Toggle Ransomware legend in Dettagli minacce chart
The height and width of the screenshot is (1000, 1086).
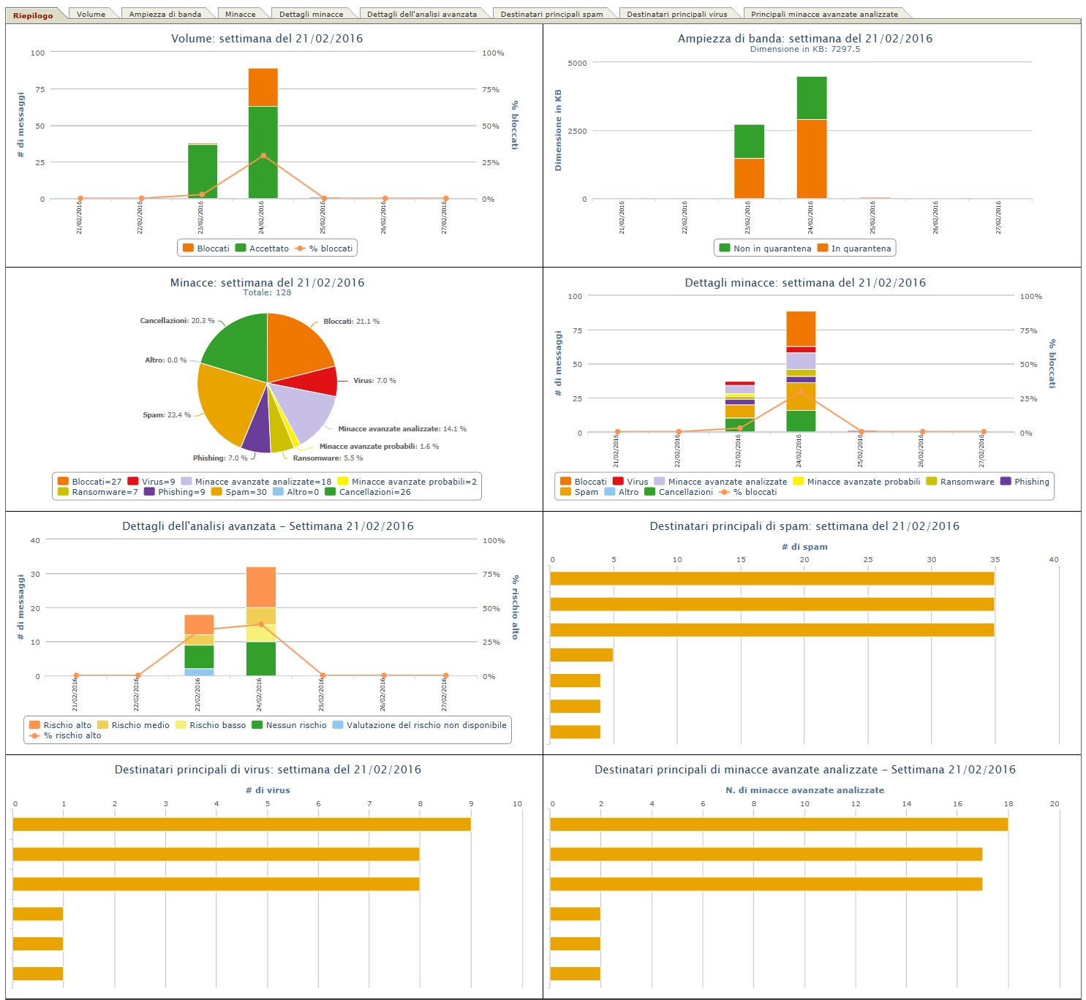[959, 482]
